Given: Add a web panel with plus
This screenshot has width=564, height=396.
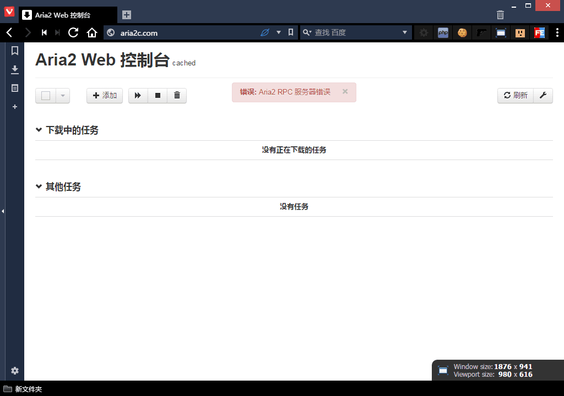Looking at the screenshot, I should (15, 107).
